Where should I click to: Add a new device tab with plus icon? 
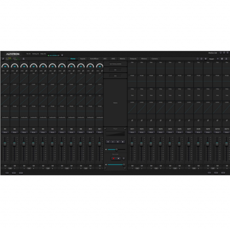pos(62,55)
